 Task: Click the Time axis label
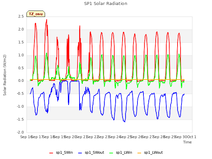pos(187,142)
